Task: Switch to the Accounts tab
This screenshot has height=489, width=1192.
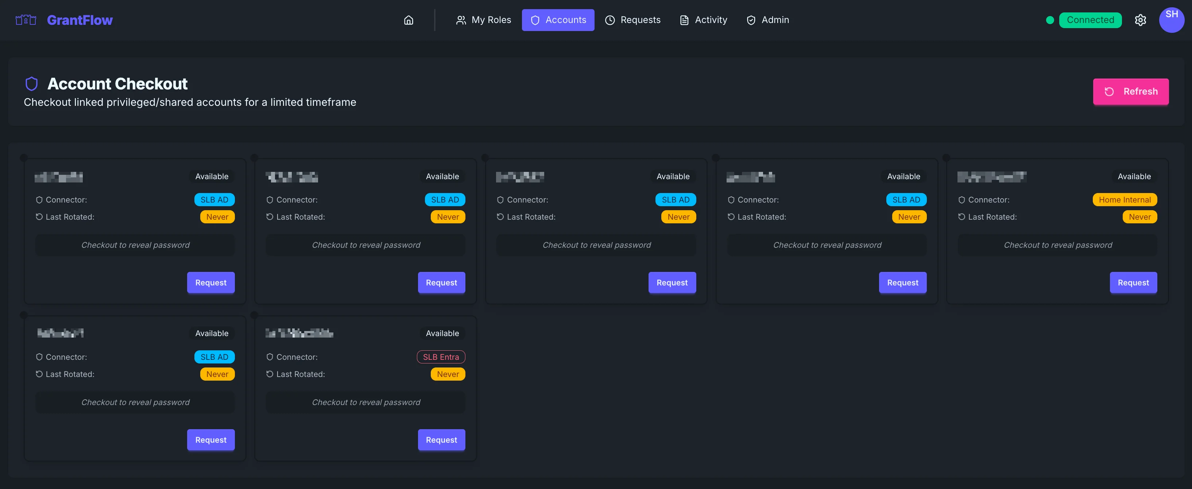Action: (558, 20)
